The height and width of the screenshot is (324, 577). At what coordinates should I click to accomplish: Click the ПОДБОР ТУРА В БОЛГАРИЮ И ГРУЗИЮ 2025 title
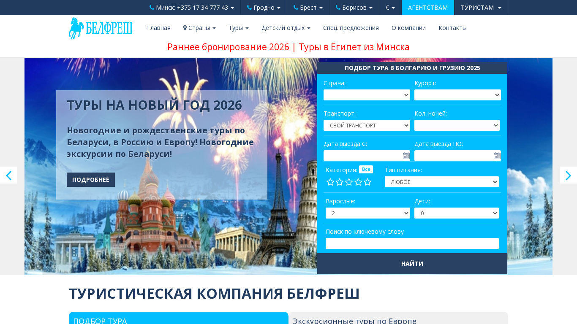(412, 68)
